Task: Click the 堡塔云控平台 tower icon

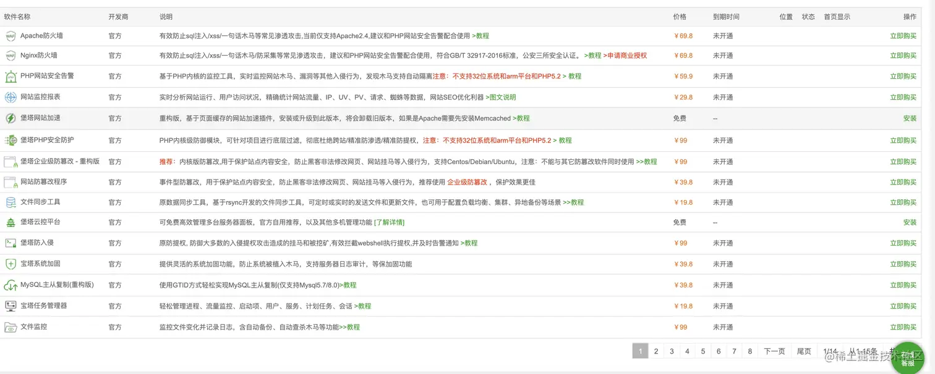Action: pos(11,223)
